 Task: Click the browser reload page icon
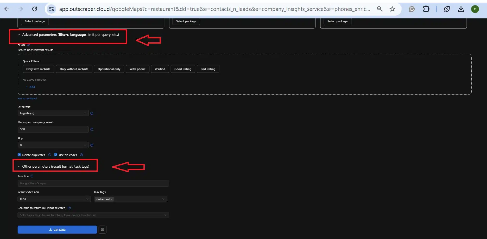click(x=35, y=9)
